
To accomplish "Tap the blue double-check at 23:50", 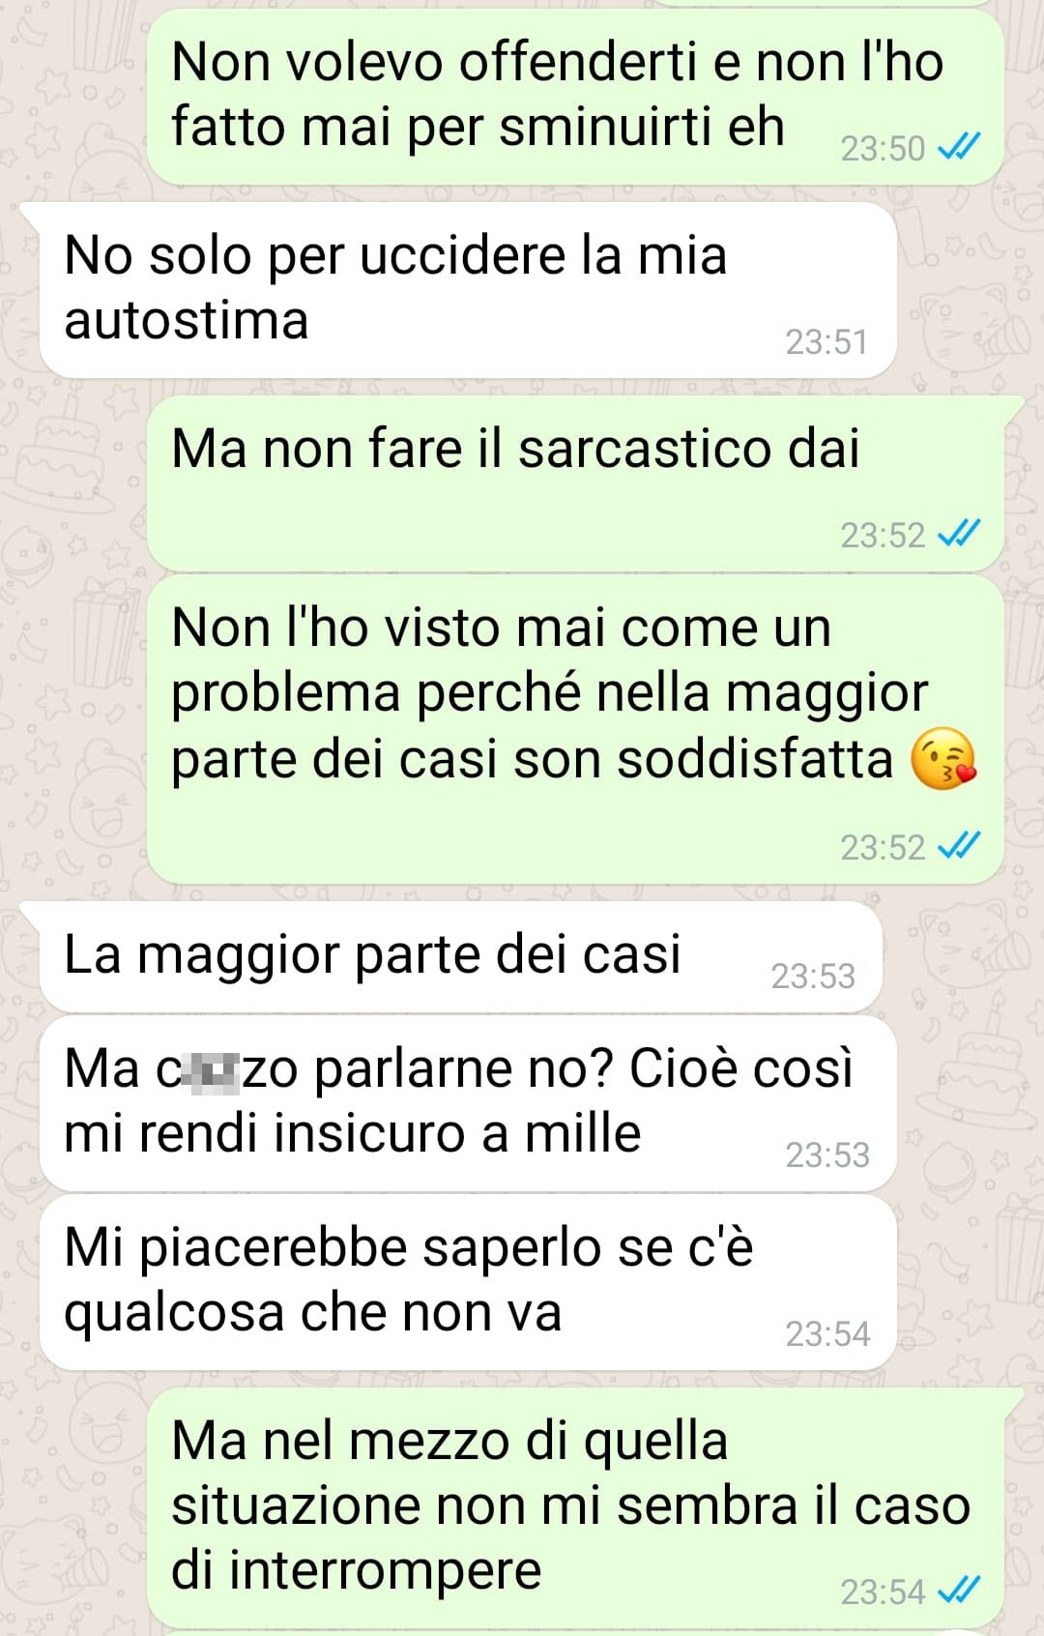I will (960, 148).
